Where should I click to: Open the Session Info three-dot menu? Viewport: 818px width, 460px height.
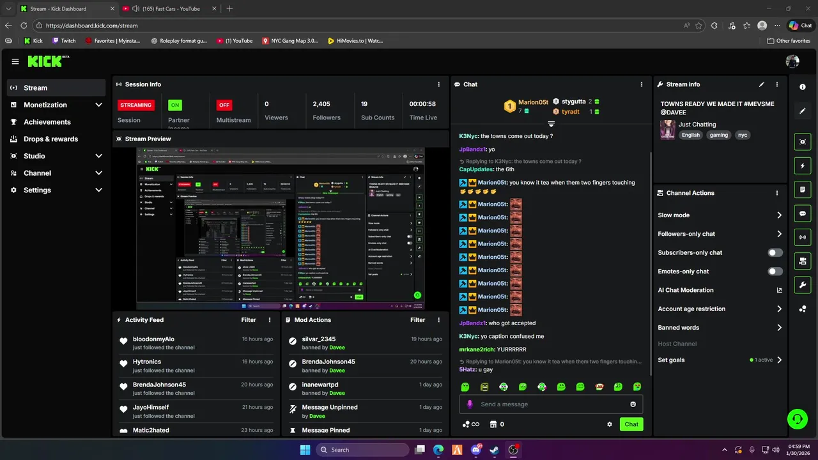[438, 84]
